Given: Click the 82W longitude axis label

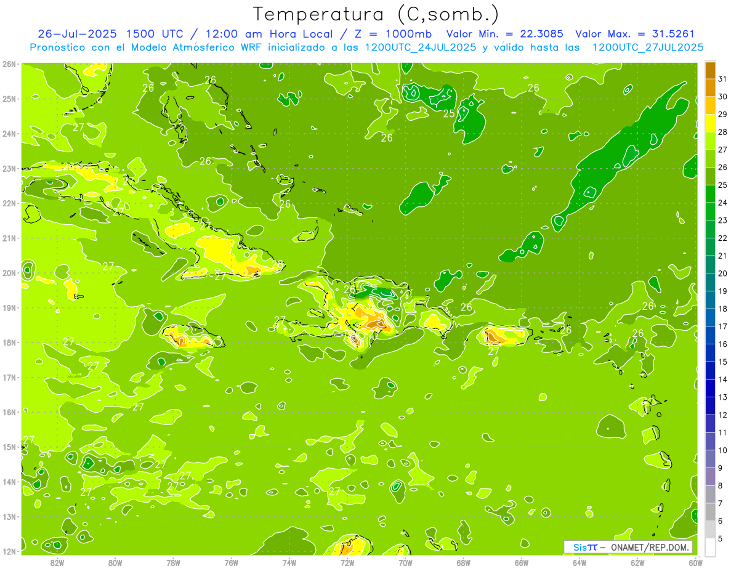Looking at the screenshot, I should [57, 562].
